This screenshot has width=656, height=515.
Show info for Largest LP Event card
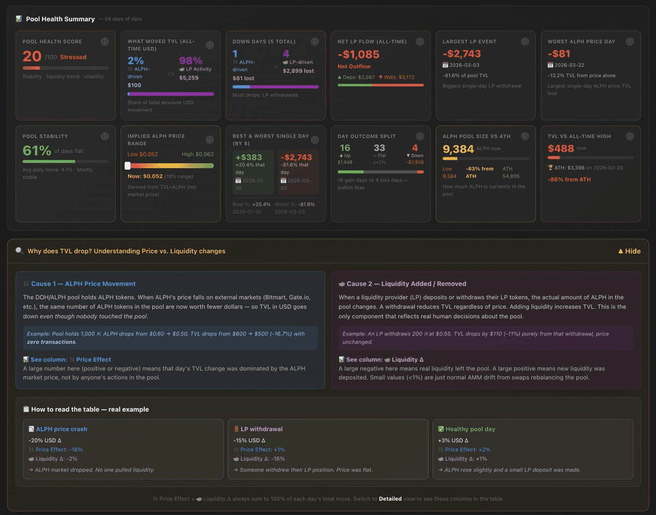tap(524, 42)
